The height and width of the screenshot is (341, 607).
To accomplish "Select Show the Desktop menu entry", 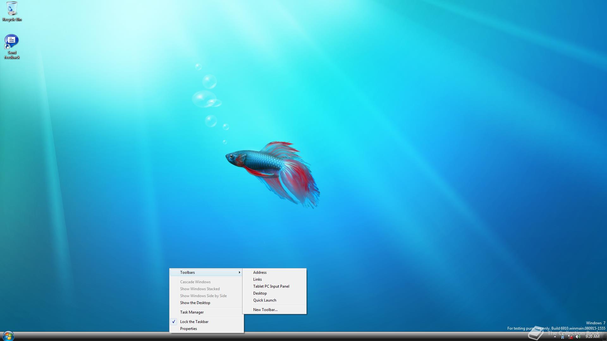I will [206, 302].
